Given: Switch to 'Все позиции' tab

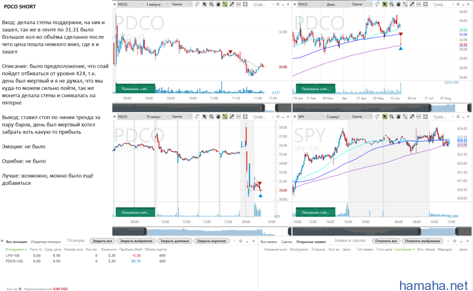Looking at the screenshot, I should click(x=17, y=242).
